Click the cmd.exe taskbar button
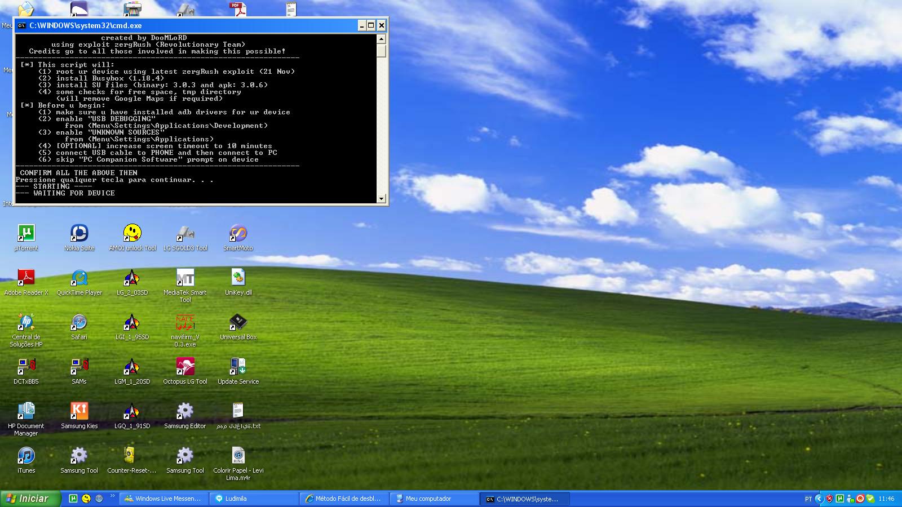The image size is (902, 507). click(525, 499)
